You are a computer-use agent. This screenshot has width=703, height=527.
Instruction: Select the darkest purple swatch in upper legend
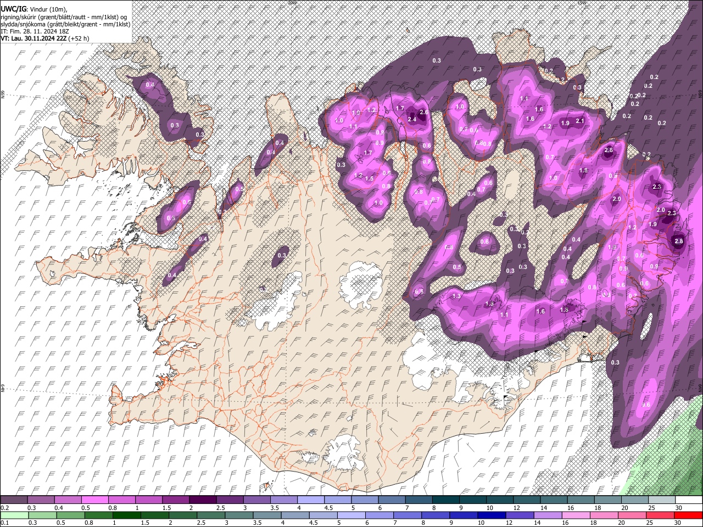[202, 500]
